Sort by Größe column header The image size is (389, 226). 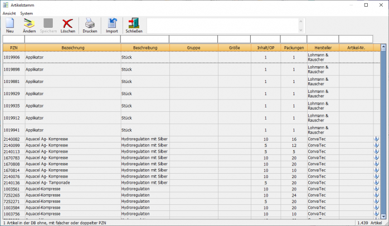click(235, 48)
